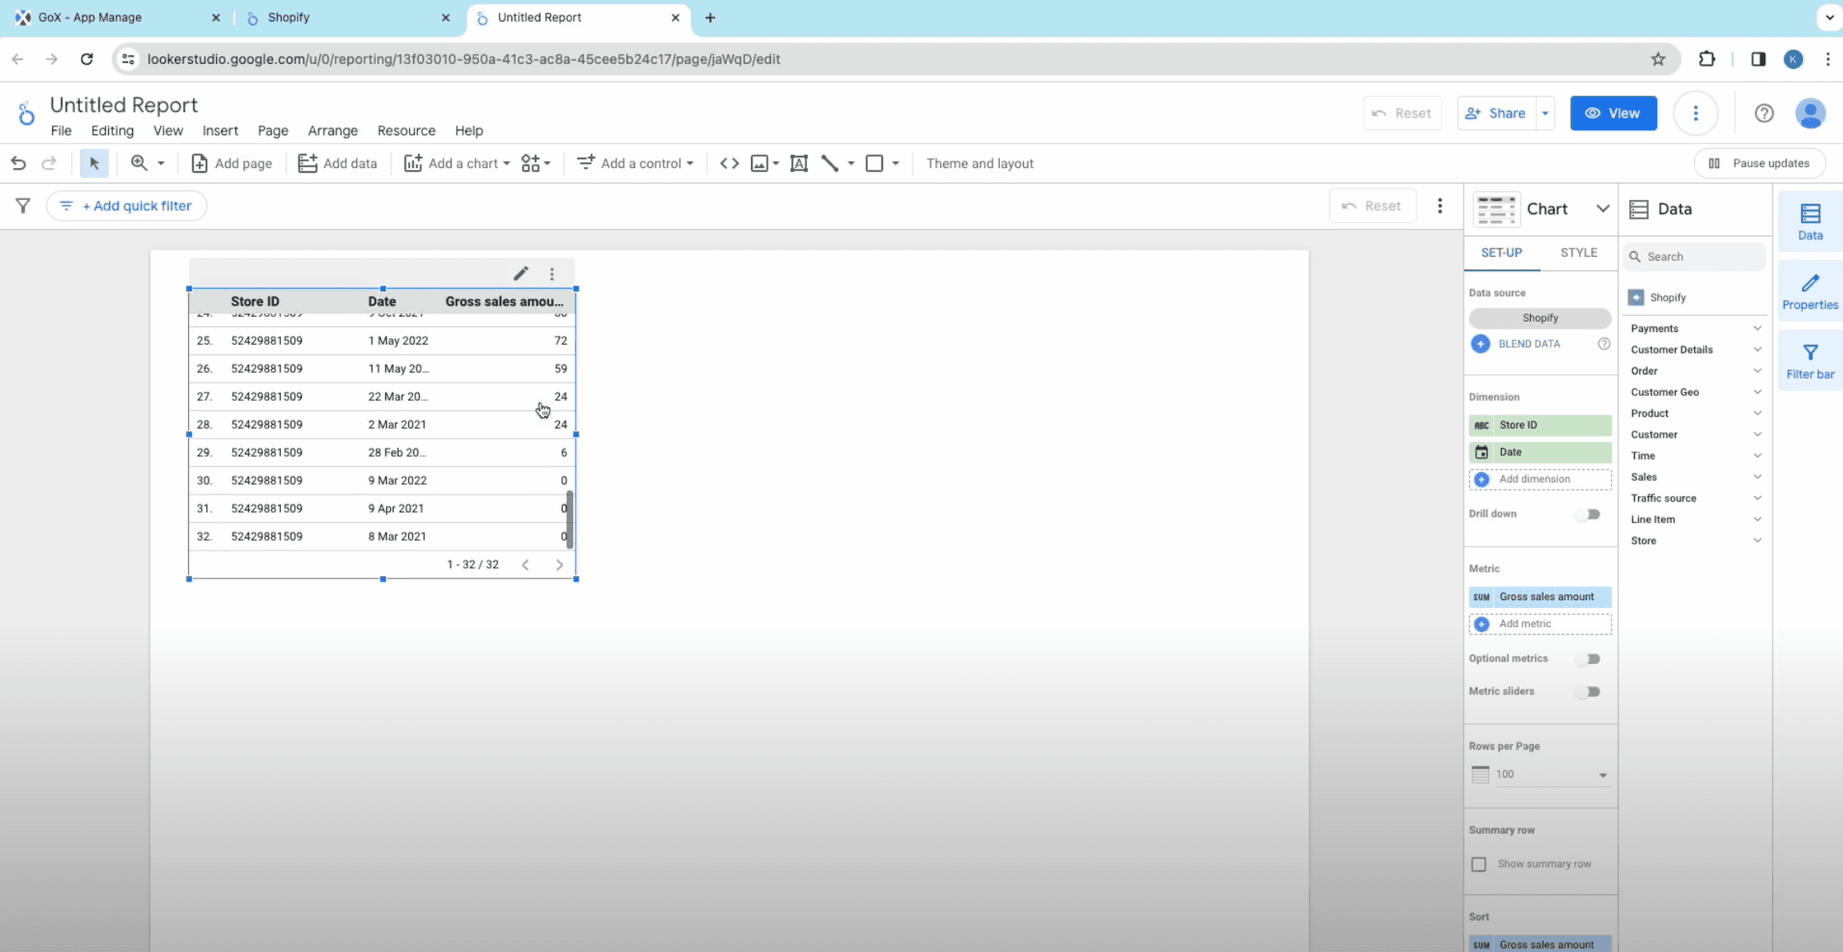Image resolution: width=1843 pixels, height=952 pixels.
Task: Switch to the STYLE tab
Action: (1578, 253)
